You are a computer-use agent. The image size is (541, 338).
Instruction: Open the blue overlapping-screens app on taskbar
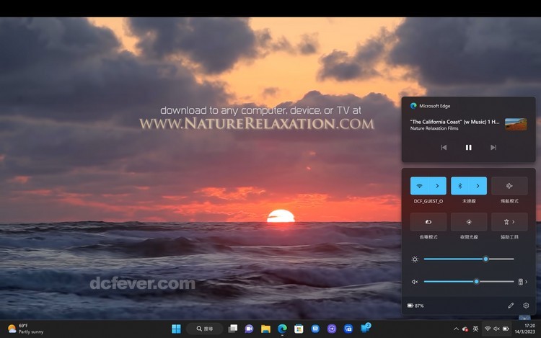(x=348, y=329)
